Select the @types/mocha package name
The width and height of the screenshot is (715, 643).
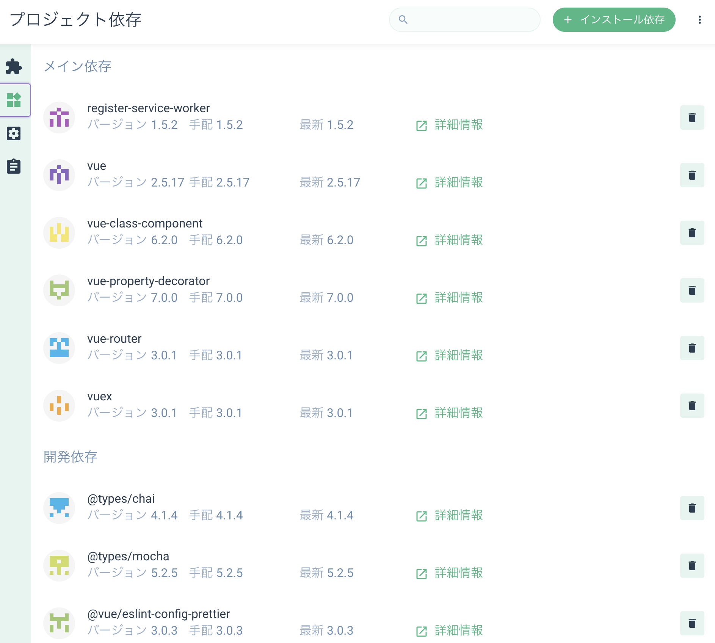pyautogui.click(x=128, y=557)
